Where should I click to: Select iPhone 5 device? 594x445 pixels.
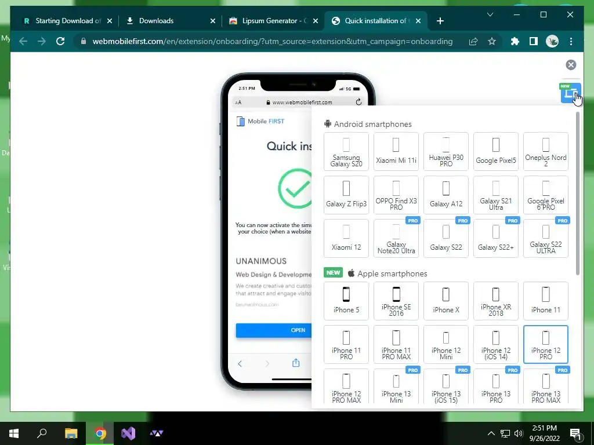[346, 301]
